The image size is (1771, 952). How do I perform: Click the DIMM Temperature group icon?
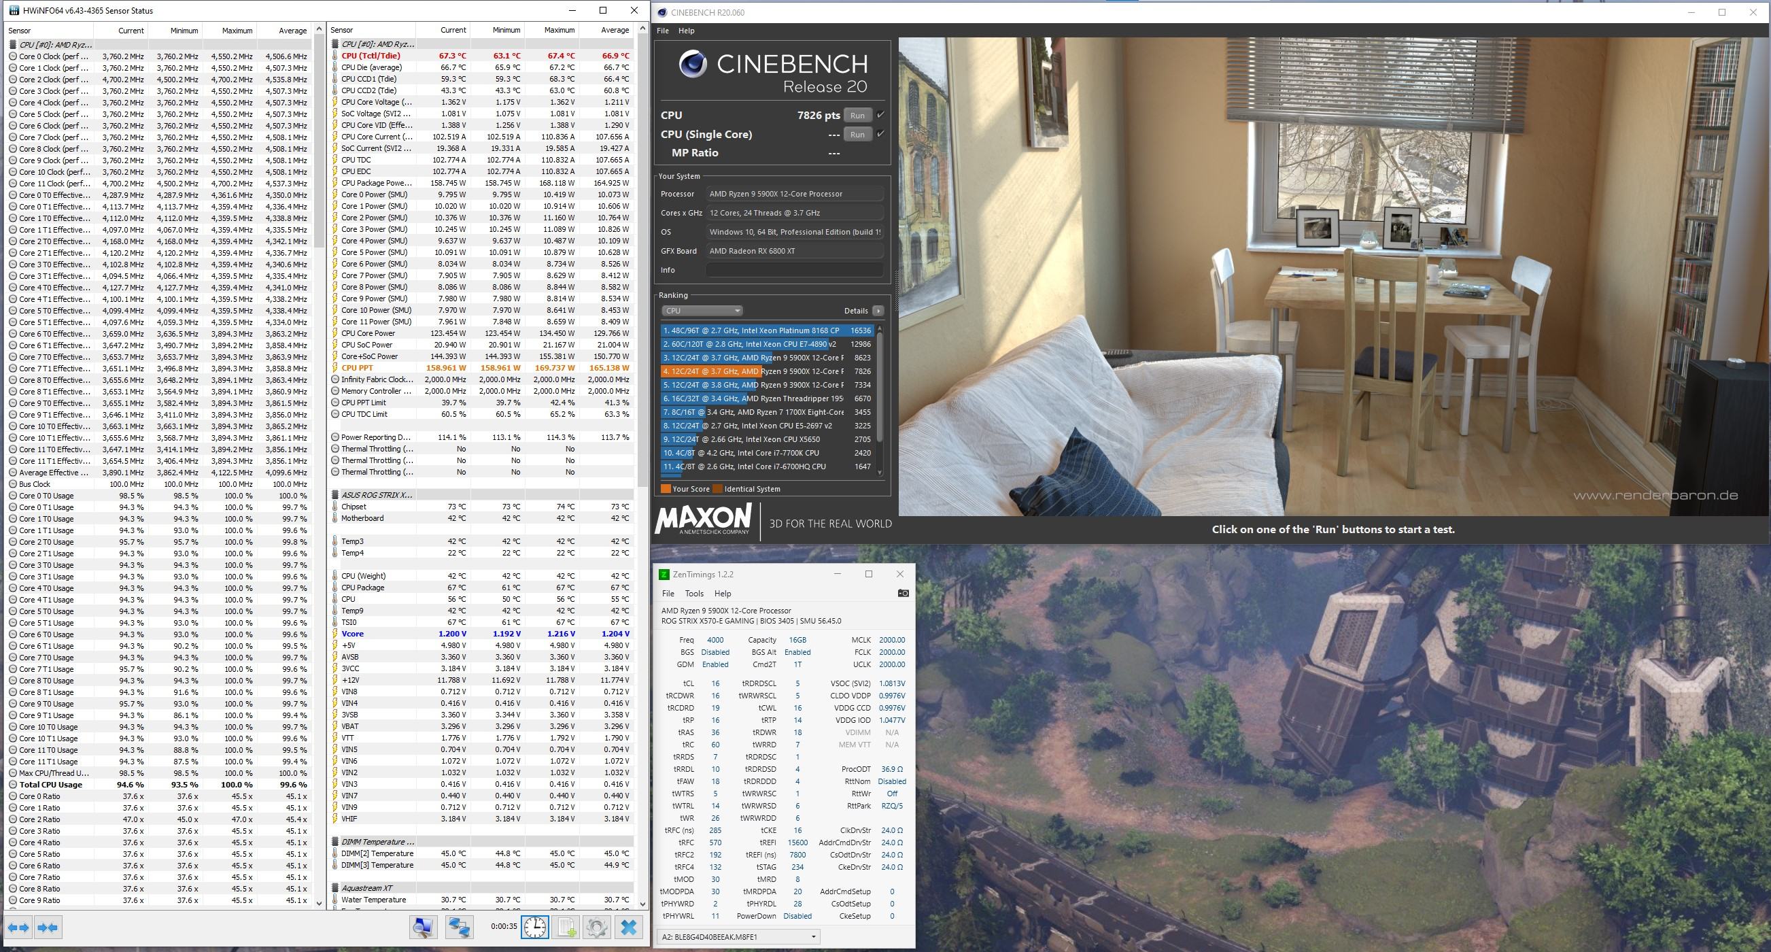click(x=334, y=842)
